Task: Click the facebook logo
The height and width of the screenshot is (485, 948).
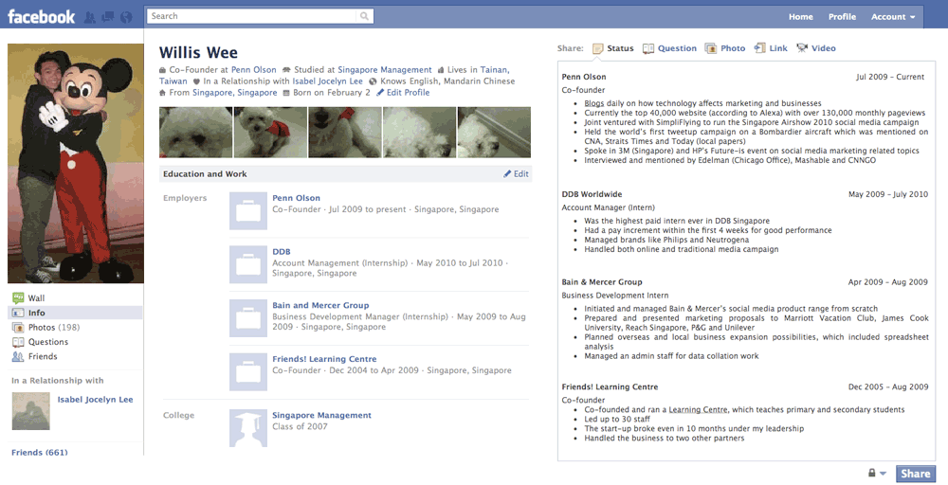Action: click(x=41, y=17)
